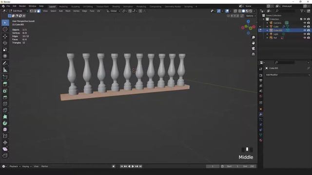Open Object properties orange square tab
Screen dimensions: 312x175
tap(261, 109)
